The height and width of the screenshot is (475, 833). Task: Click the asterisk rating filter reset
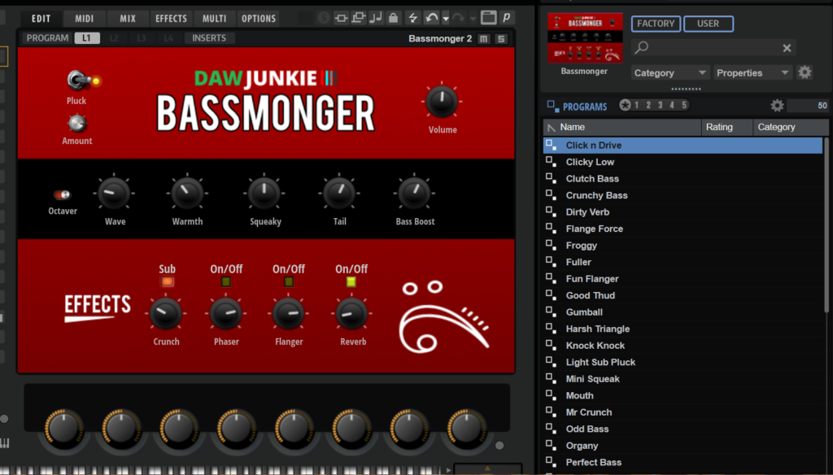[625, 105]
